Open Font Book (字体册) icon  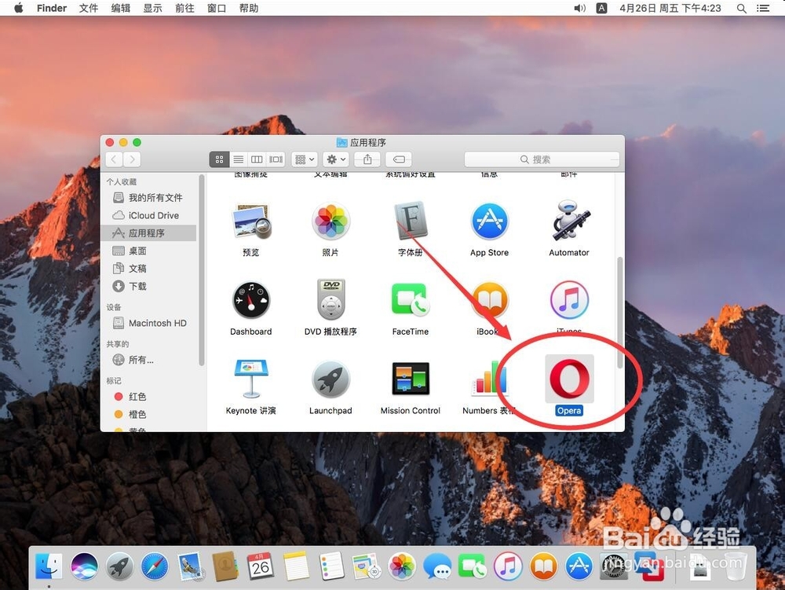(x=411, y=221)
